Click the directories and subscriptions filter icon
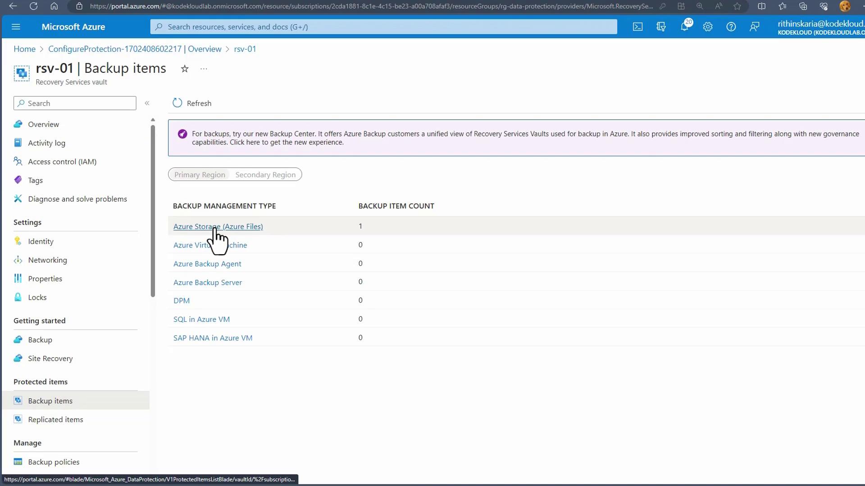 coord(661,27)
